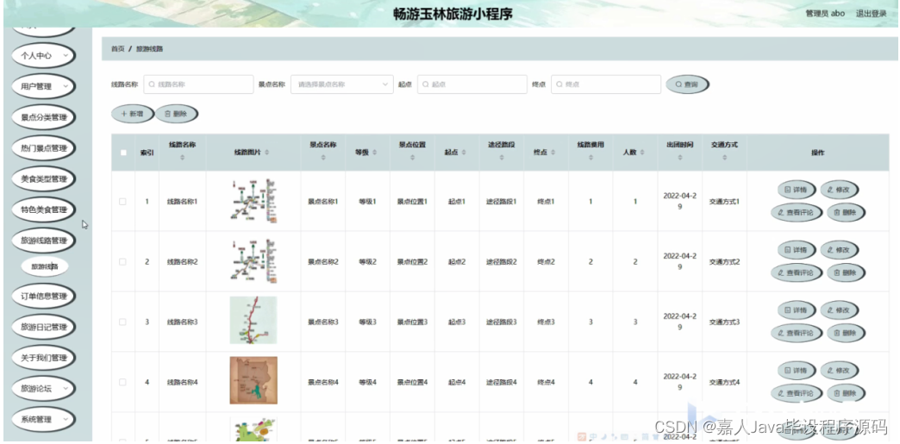900x444 pixels.
Task: Focus the 线路名称 search field
Action: pyautogui.click(x=198, y=84)
